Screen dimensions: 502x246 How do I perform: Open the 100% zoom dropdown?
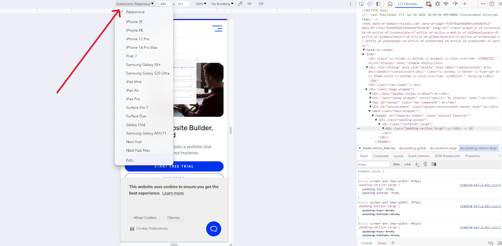pos(200,4)
